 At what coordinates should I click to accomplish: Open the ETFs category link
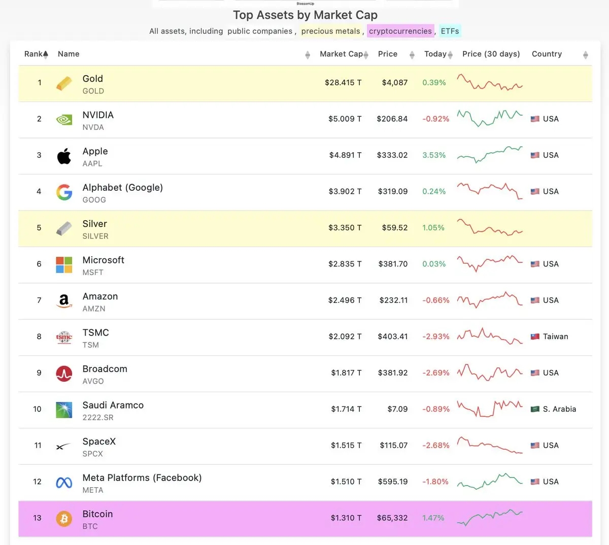coord(450,31)
